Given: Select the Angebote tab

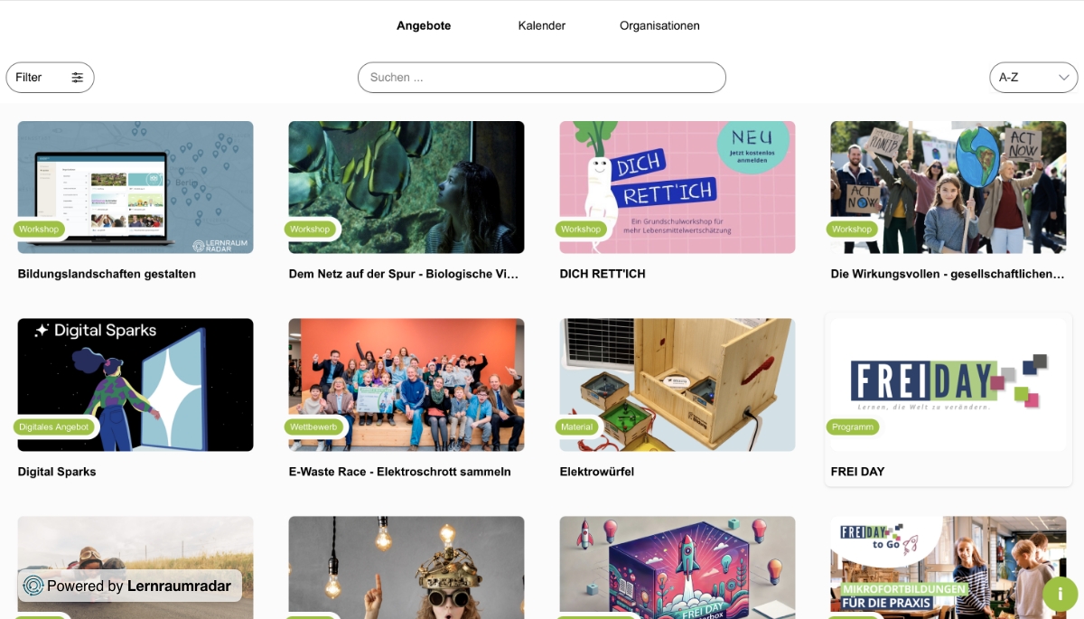Looking at the screenshot, I should click(424, 25).
